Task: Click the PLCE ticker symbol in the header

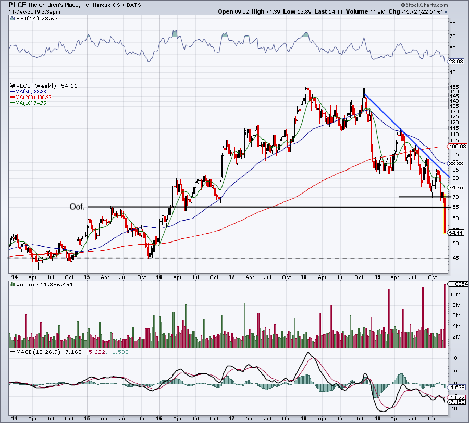Action: tap(17, 5)
